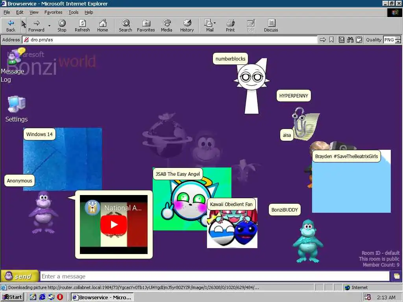Click the Clippy paperclip character
The height and width of the screenshot is (302, 403).
pyautogui.click(x=305, y=124)
